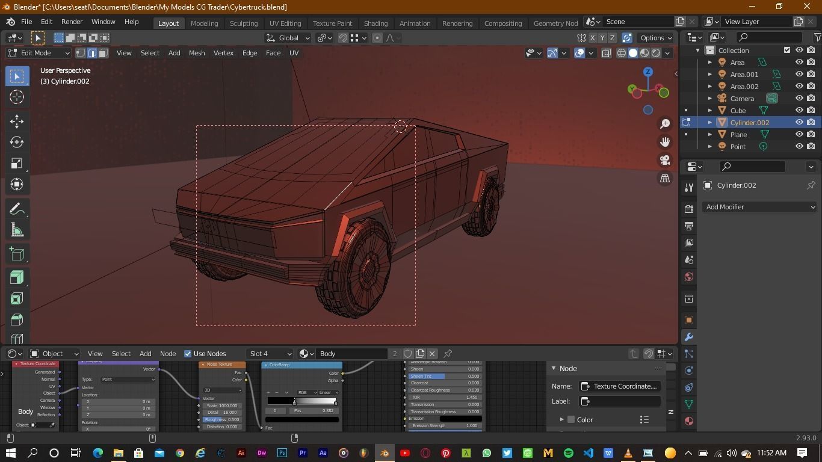Open the World properties tab
The height and width of the screenshot is (462, 822).
[x=689, y=277]
